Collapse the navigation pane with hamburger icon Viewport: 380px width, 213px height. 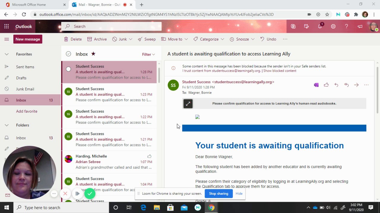(x=7, y=39)
